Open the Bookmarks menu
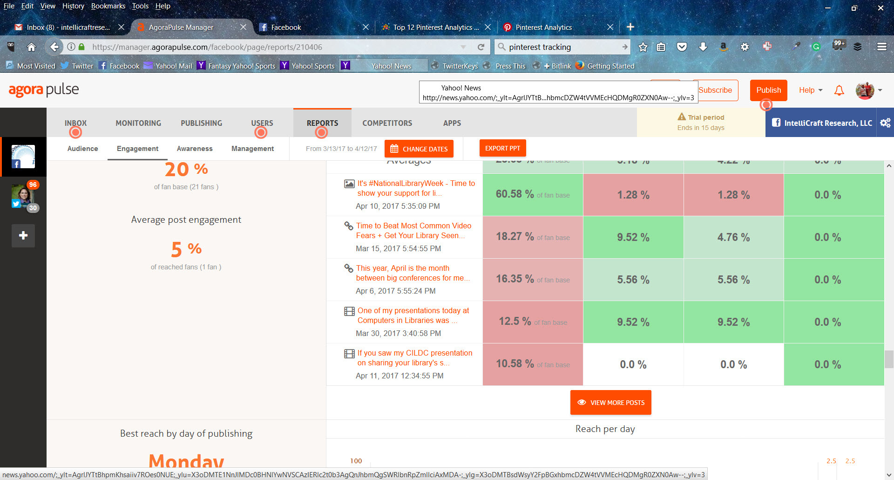 [x=108, y=6]
